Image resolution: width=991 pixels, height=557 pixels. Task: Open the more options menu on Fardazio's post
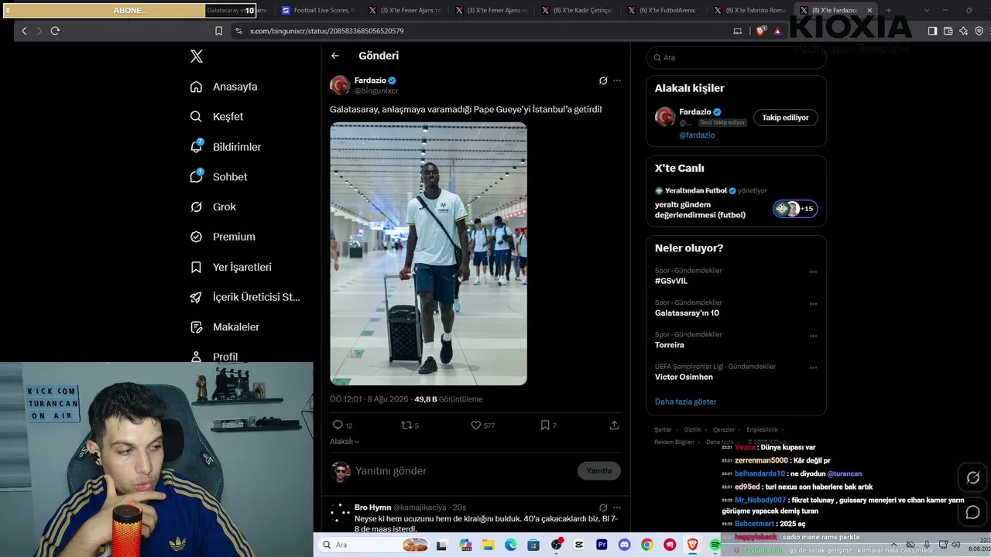617,80
